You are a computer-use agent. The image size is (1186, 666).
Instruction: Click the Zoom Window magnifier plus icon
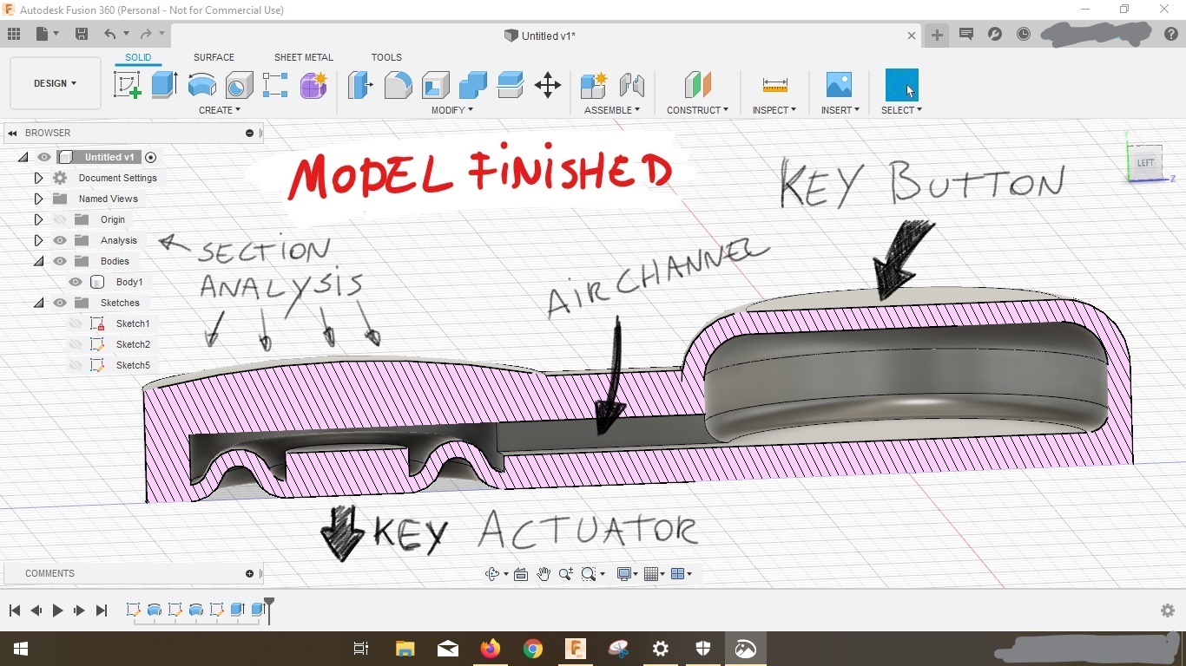[x=566, y=574]
